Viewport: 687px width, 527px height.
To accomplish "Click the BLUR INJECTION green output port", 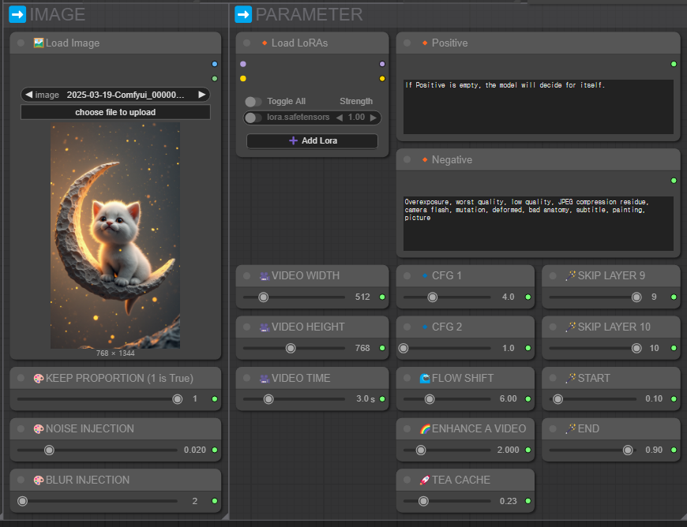I will click(215, 501).
